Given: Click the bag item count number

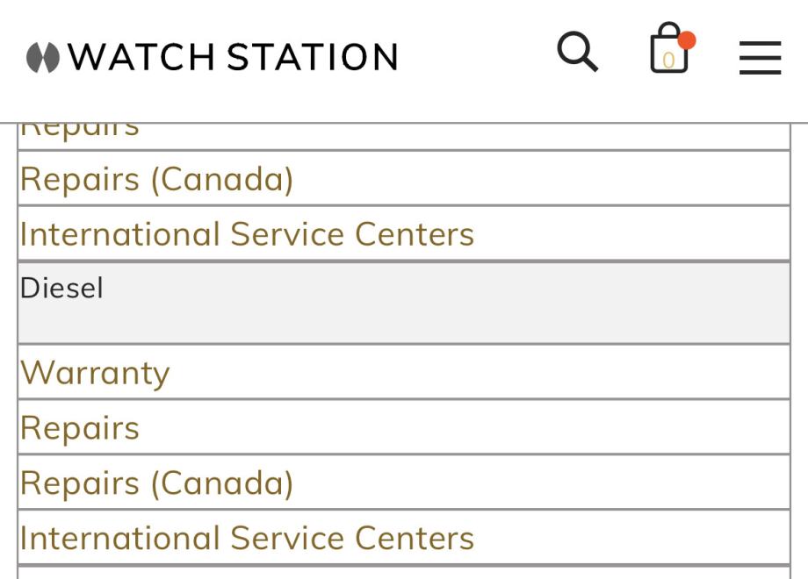Looking at the screenshot, I should tap(668, 61).
